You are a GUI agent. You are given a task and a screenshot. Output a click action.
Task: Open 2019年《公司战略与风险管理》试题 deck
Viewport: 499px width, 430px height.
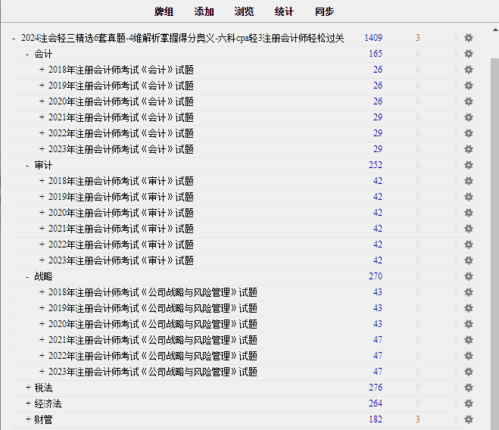153,308
